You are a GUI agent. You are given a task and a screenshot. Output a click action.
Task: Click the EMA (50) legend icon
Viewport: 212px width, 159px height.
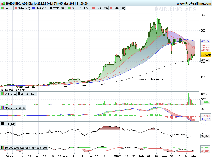pyautogui.click(x=111, y=8)
